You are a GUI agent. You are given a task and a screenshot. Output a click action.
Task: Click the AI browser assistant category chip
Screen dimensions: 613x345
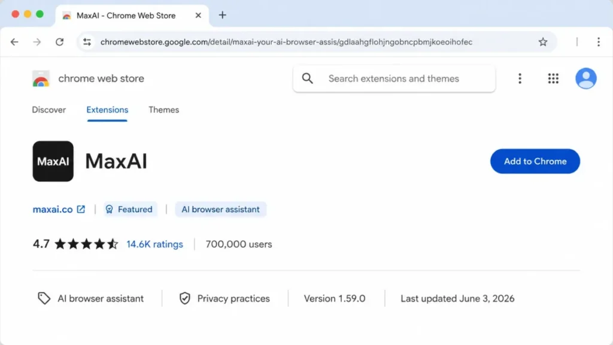click(220, 209)
